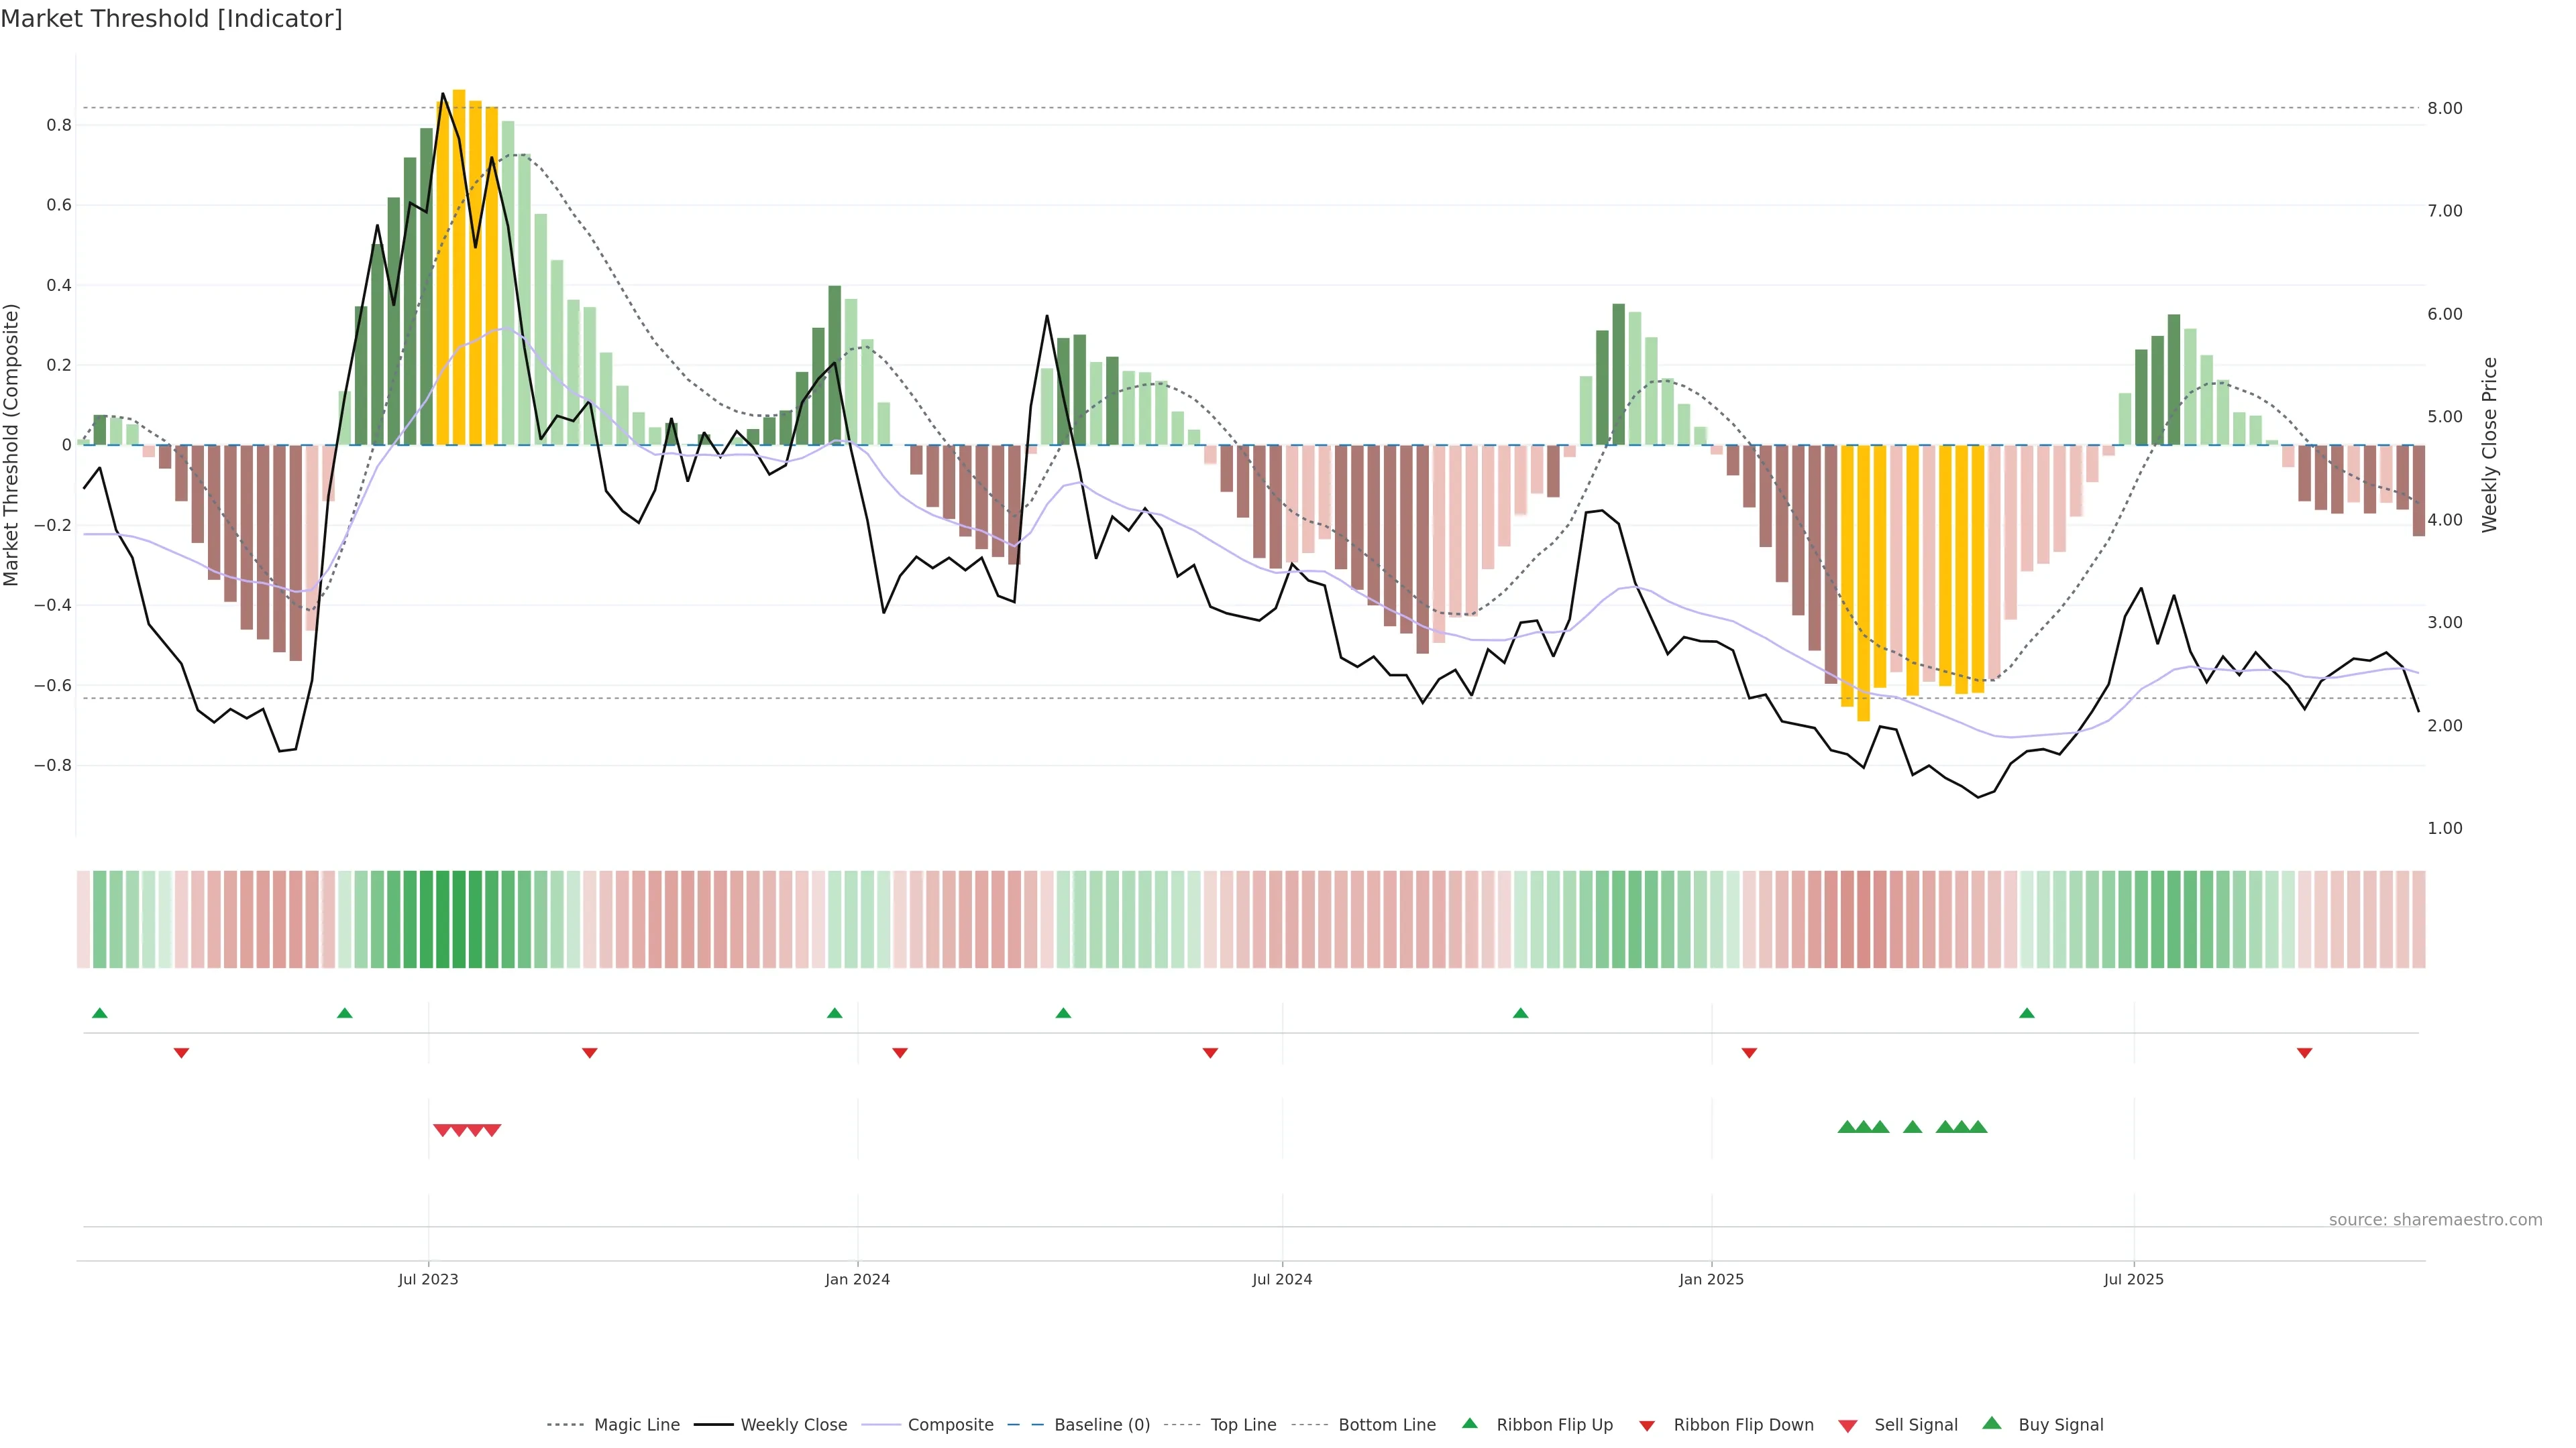This screenshot has height=1448, width=2576.
Task: Click Sell Signal legend triangle icon
Action: click(x=1848, y=1426)
